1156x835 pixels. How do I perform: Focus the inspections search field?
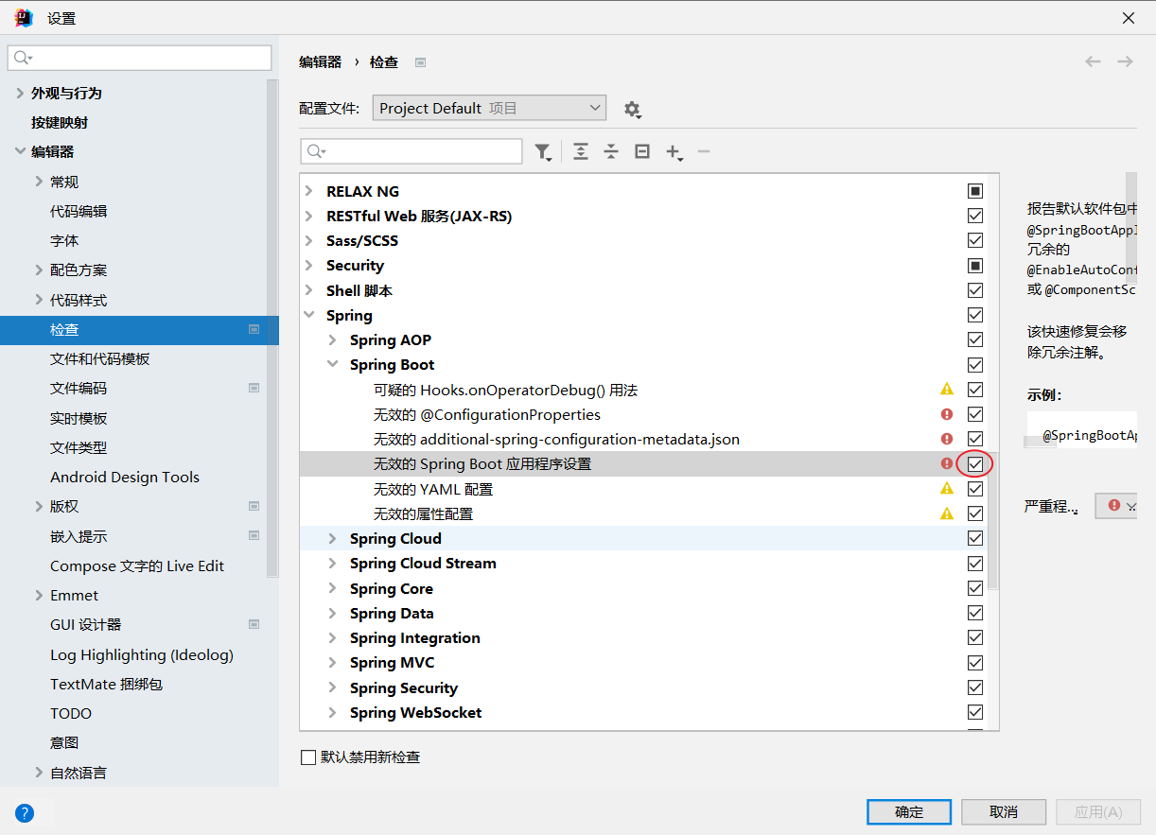pyautogui.click(x=412, y=151)
